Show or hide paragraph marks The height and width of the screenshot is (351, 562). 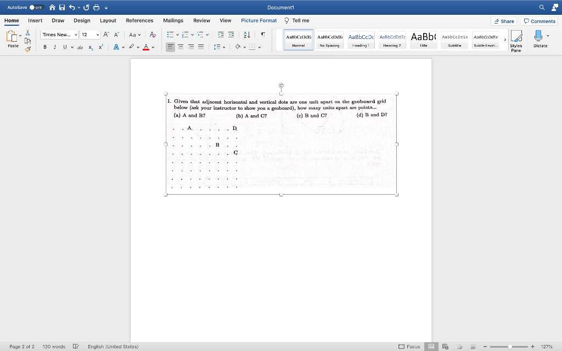point(263,35)
